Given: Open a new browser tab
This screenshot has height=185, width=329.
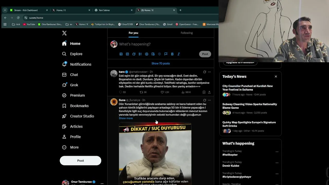Looking at the screenshot, I should coord(180,10).
